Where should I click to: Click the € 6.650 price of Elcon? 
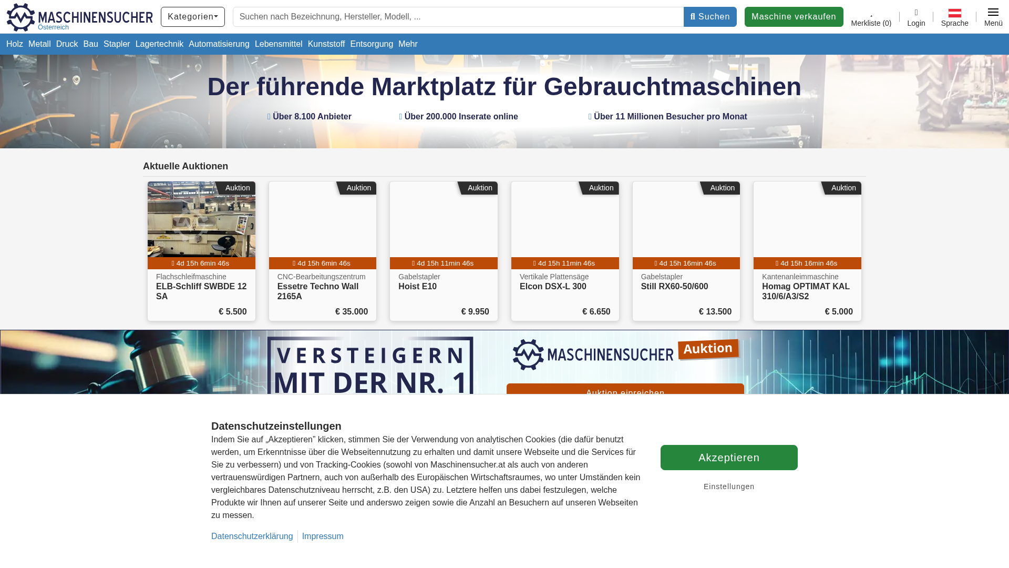[x=596, y=312]
